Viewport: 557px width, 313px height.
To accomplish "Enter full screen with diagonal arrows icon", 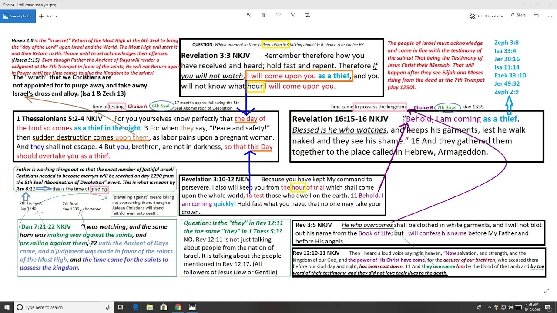I will pyautogui.click(x=547, y=291).
